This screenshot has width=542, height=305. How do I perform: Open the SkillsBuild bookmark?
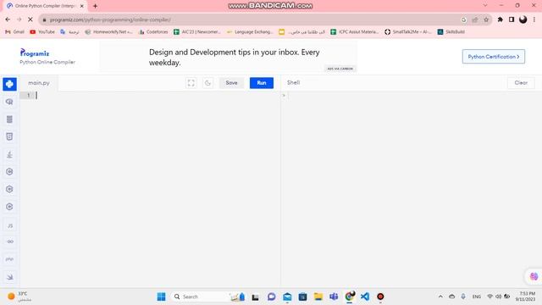(451, 32)
